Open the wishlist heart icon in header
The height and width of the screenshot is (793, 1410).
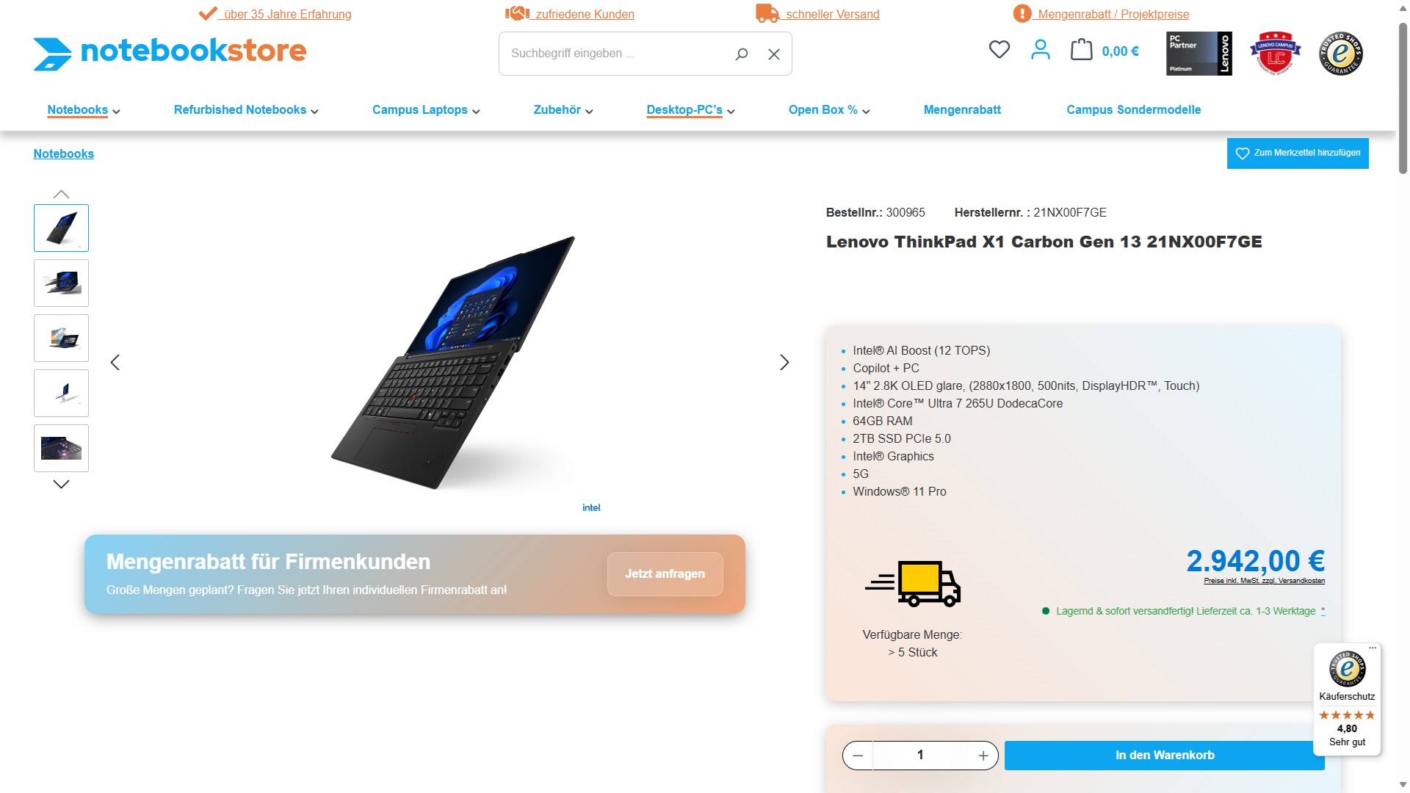[x=999, y=50]
